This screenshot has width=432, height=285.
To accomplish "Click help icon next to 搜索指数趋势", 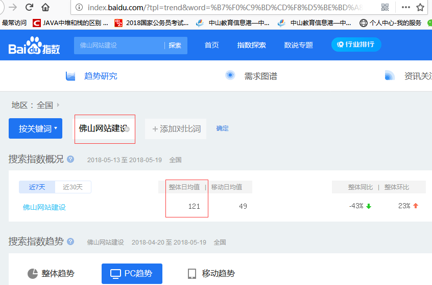I will [70, 242].
